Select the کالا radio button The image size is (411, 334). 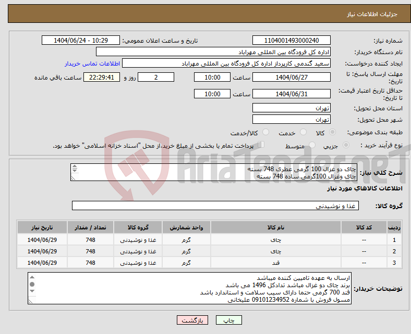point(333,133)
